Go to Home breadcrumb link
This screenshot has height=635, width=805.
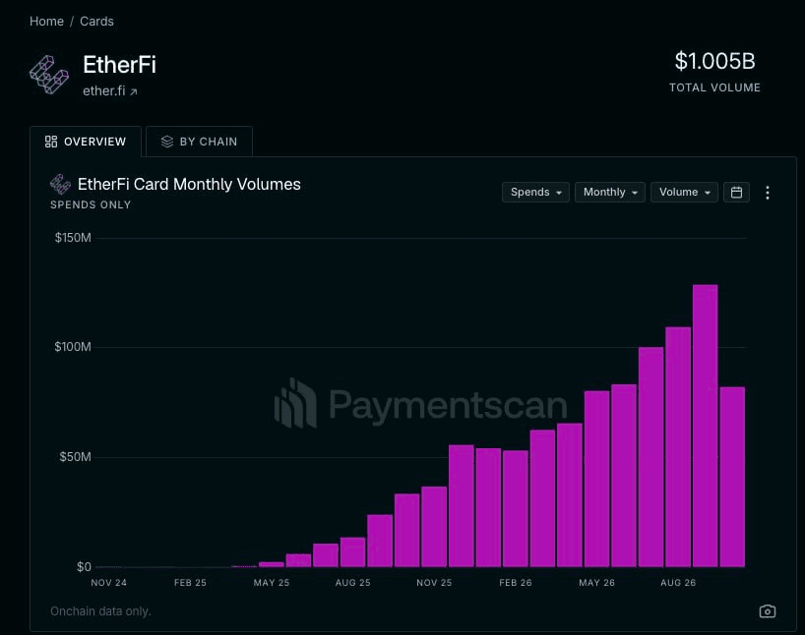(x=46, y=21)
